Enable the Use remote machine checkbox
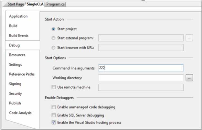 (x=54, y=87)
